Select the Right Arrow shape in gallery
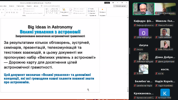This screenshot has height=100, width=178. pos(53,11)
